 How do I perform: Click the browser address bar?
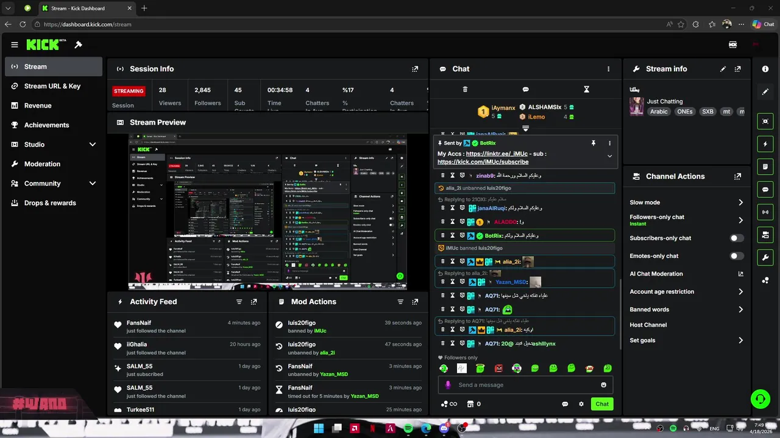pos(347,24)
